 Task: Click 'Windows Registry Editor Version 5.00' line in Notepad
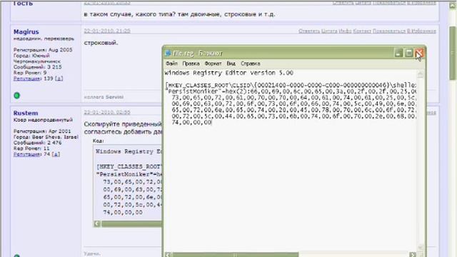click(x=228, y=73)
